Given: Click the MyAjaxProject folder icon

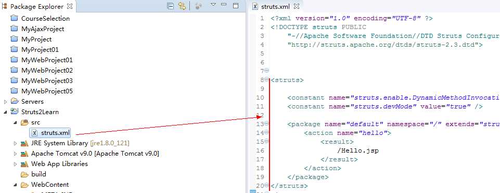Looking at the screenshot, I should pos(14,29).
